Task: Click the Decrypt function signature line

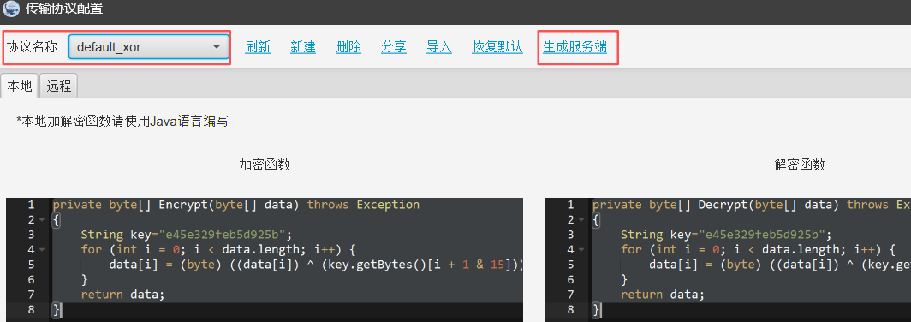Action: point(751,205)
